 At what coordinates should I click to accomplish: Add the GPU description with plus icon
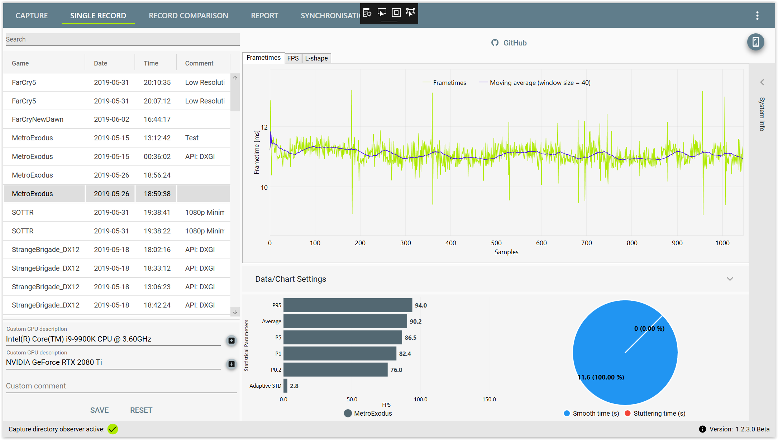tap(232, 364)
